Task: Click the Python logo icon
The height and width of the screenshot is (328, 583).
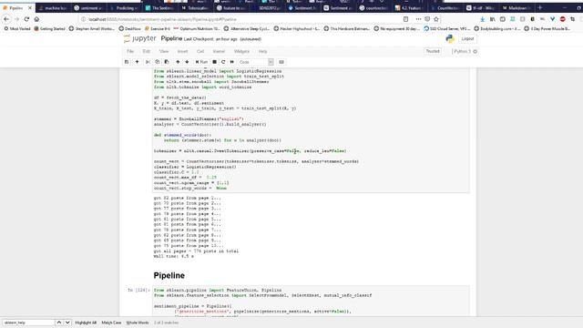Action: [450, 38]
